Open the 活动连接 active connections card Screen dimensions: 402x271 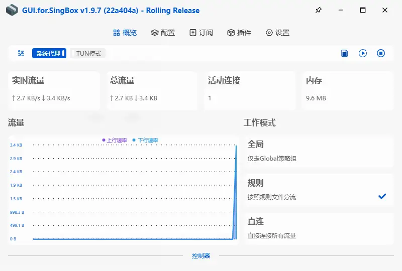click(250, 90)
